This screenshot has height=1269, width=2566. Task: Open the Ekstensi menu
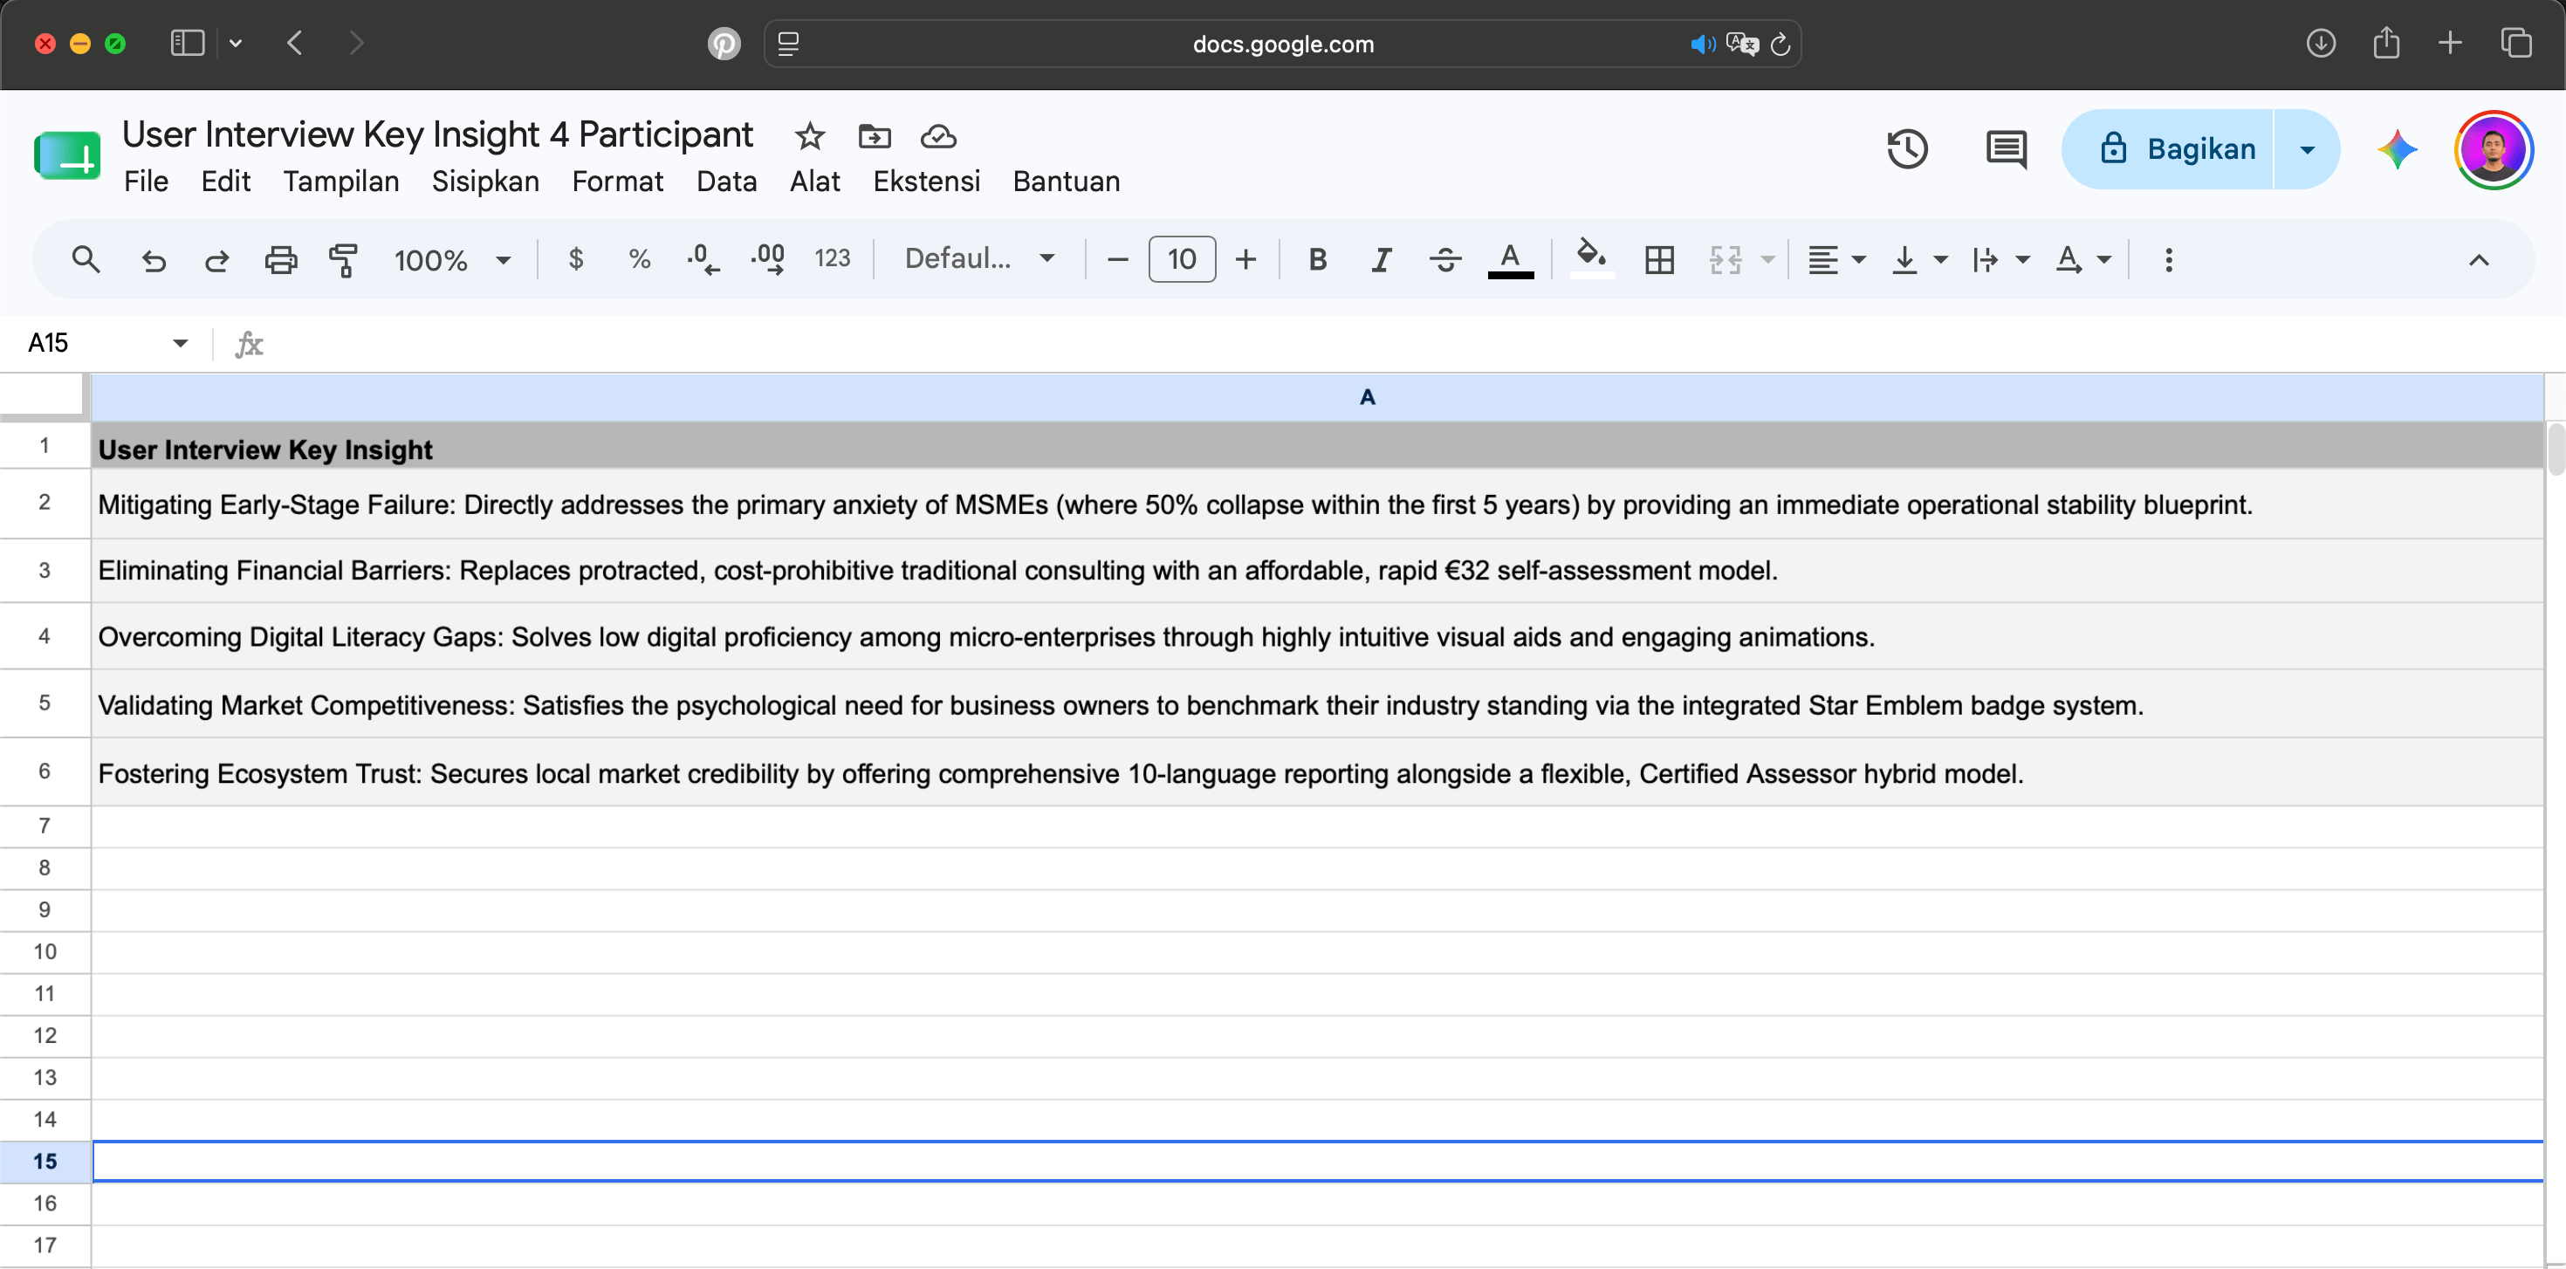pos(926,182)
